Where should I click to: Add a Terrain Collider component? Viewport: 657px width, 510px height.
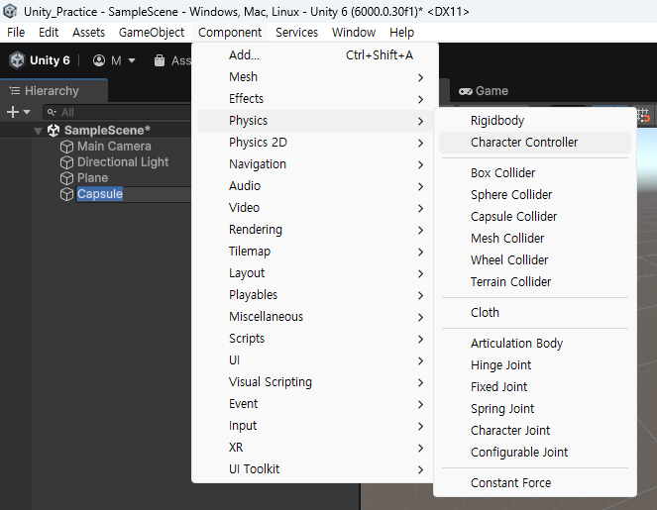535,282
